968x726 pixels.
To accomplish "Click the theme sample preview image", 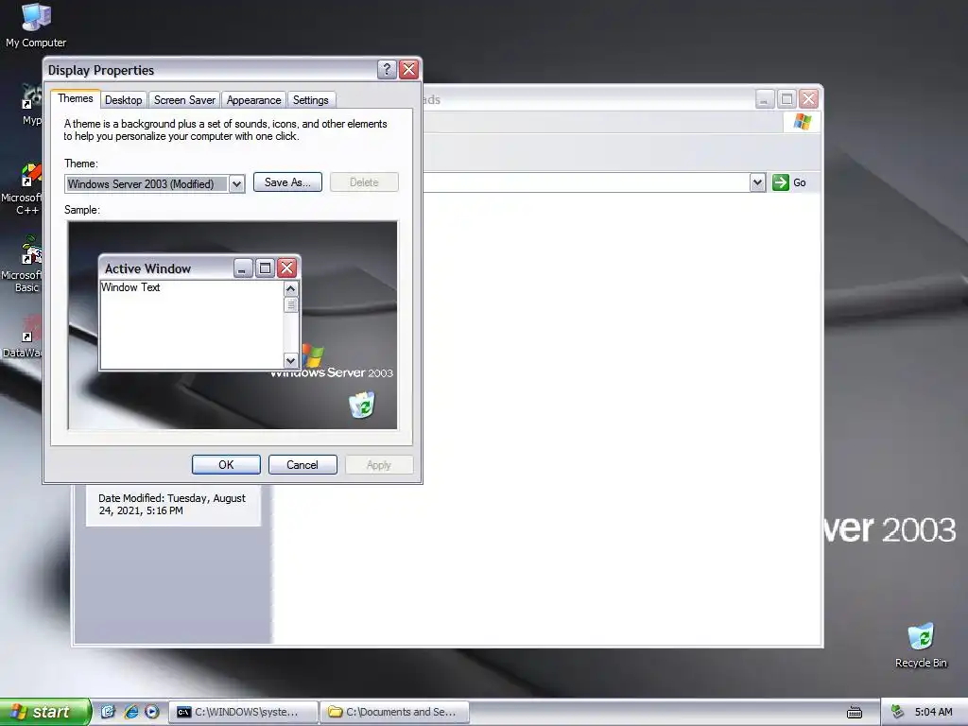I will [233, 325].
